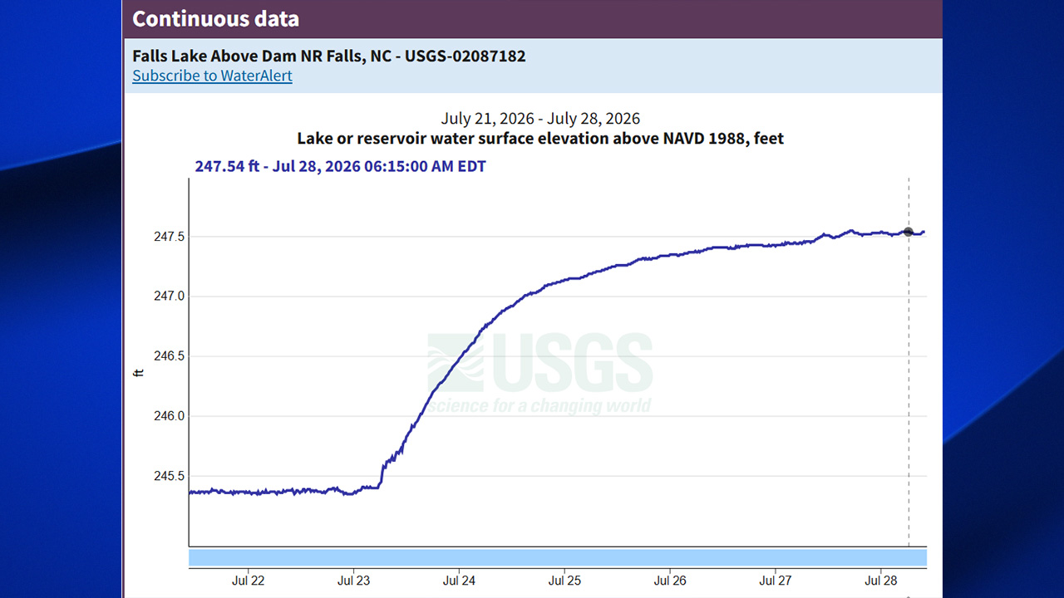Screen dimensions: 1064x598
Task: Click the 245.5 y-axis label
Action: click(x=170, y=476)
